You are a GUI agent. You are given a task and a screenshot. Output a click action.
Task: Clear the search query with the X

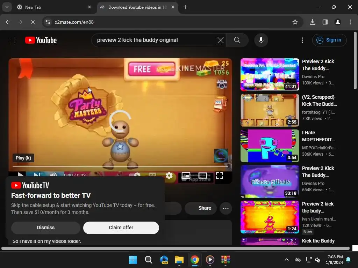point(221,40)
